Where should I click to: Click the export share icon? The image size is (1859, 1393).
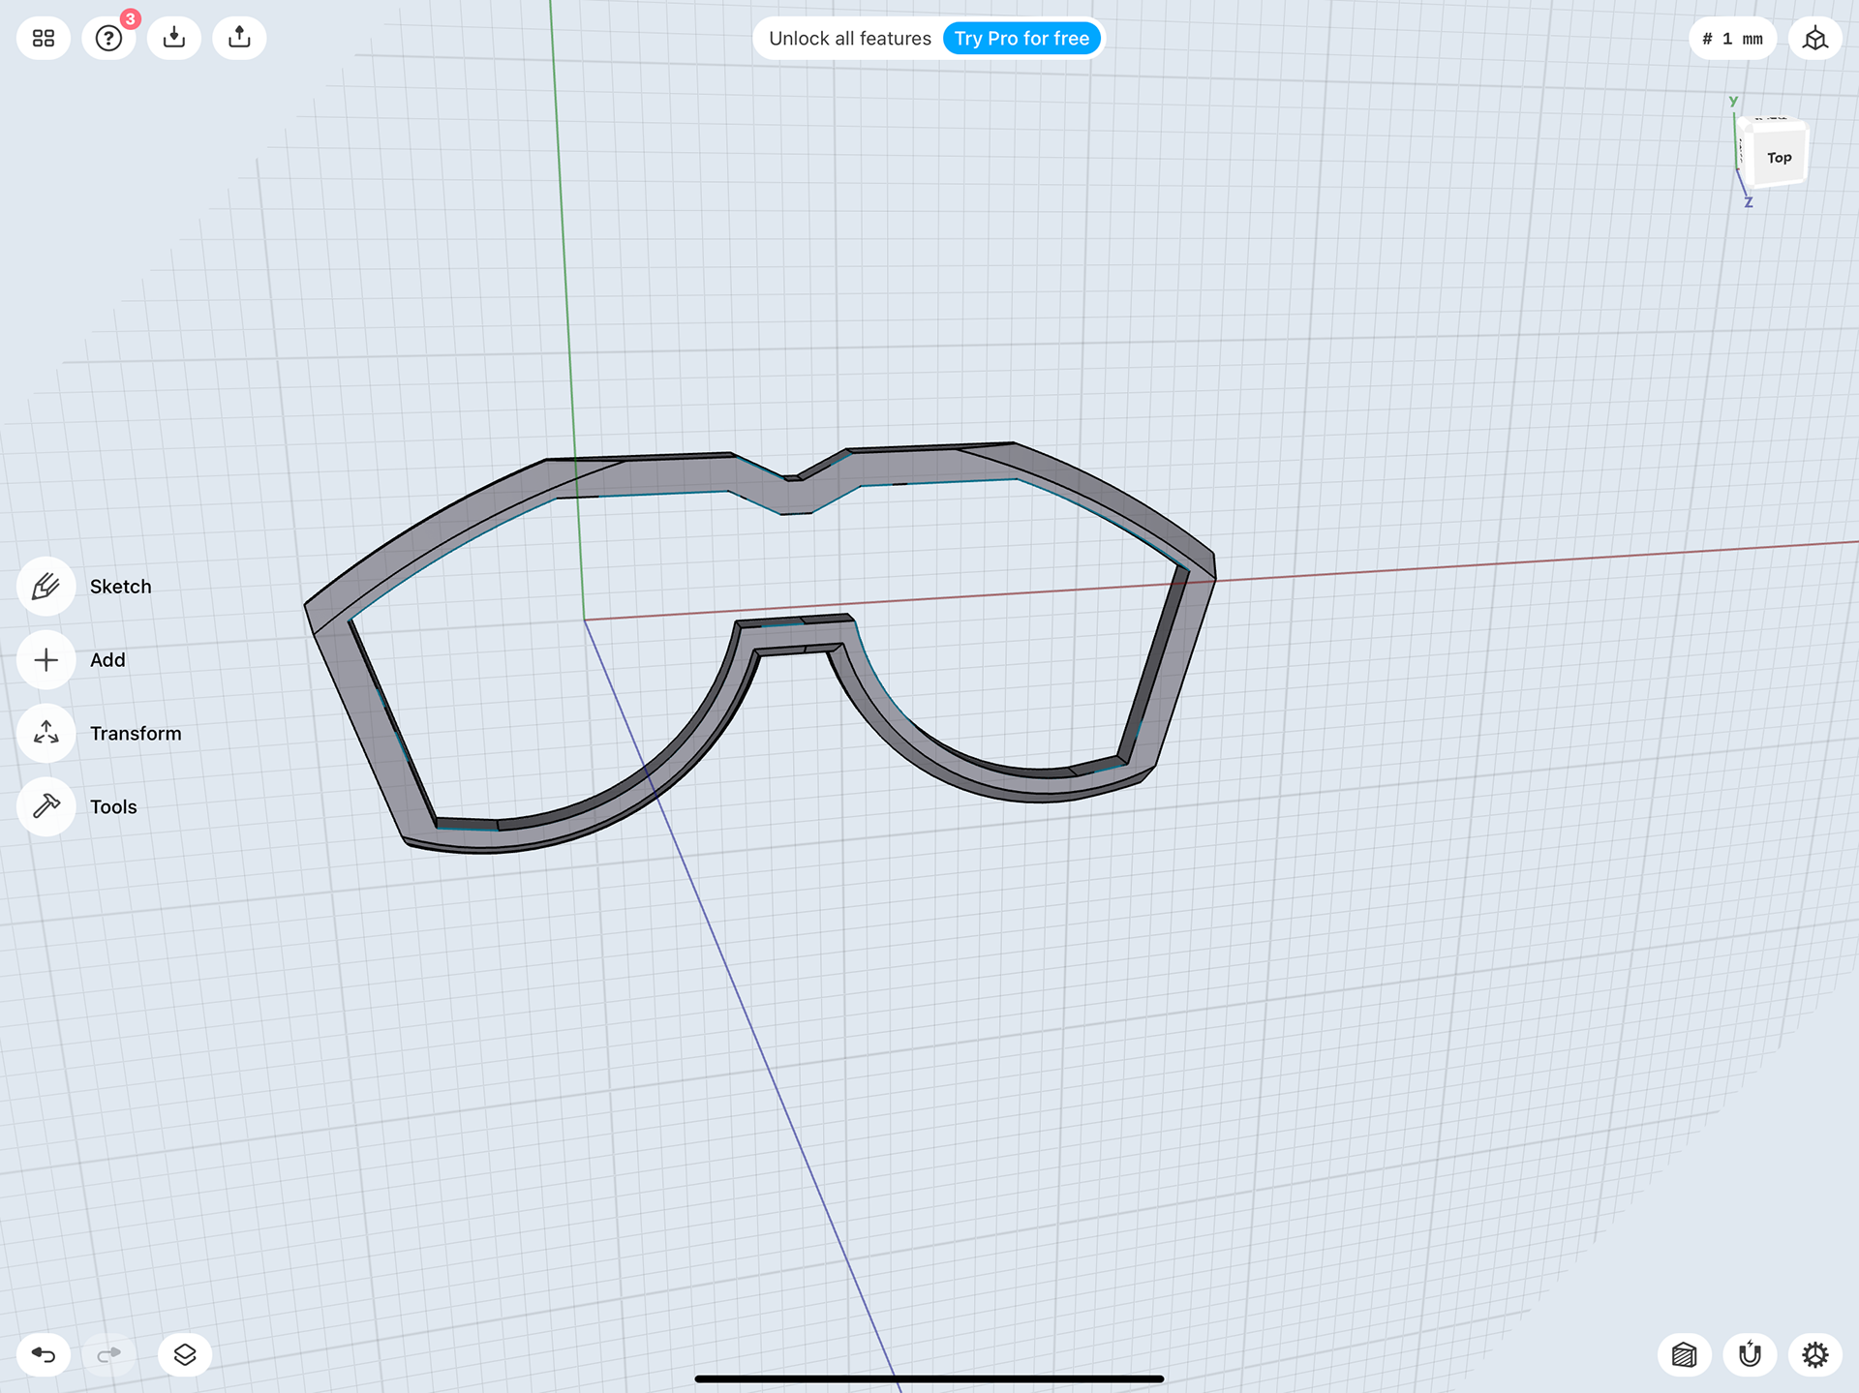[x=239, y=39]
